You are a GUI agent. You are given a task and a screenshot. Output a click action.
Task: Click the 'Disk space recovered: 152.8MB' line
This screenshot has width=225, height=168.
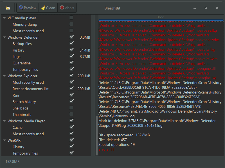click(x=124, y=135)
